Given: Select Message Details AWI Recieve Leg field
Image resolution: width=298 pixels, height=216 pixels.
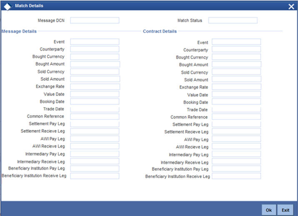Looking at the screenshot, I should (x=95, y=146).
